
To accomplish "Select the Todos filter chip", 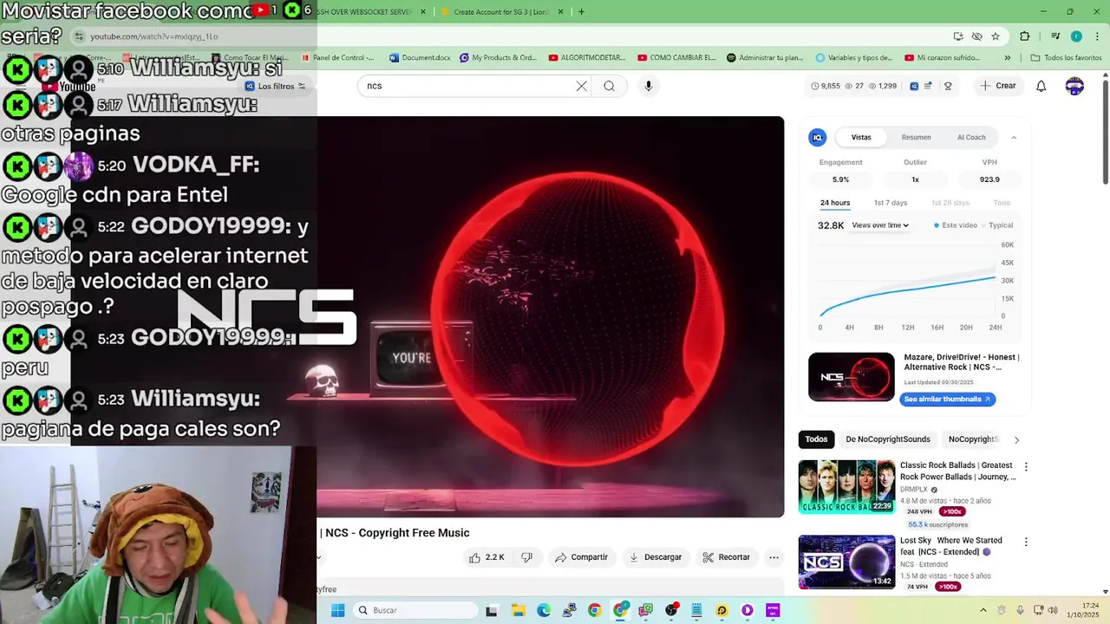I will pyautogui.click(x=816, y=439).
